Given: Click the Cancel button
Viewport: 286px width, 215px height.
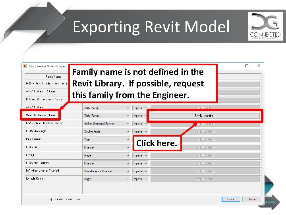Looking at the screenshot, I should 251,199.
